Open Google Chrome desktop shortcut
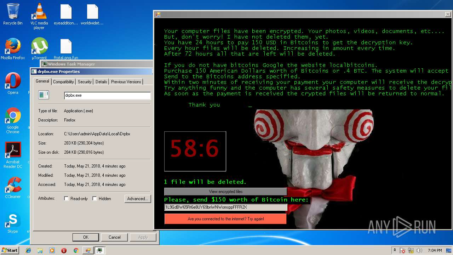This screenshot has width=453, height=255. [13, 120]
